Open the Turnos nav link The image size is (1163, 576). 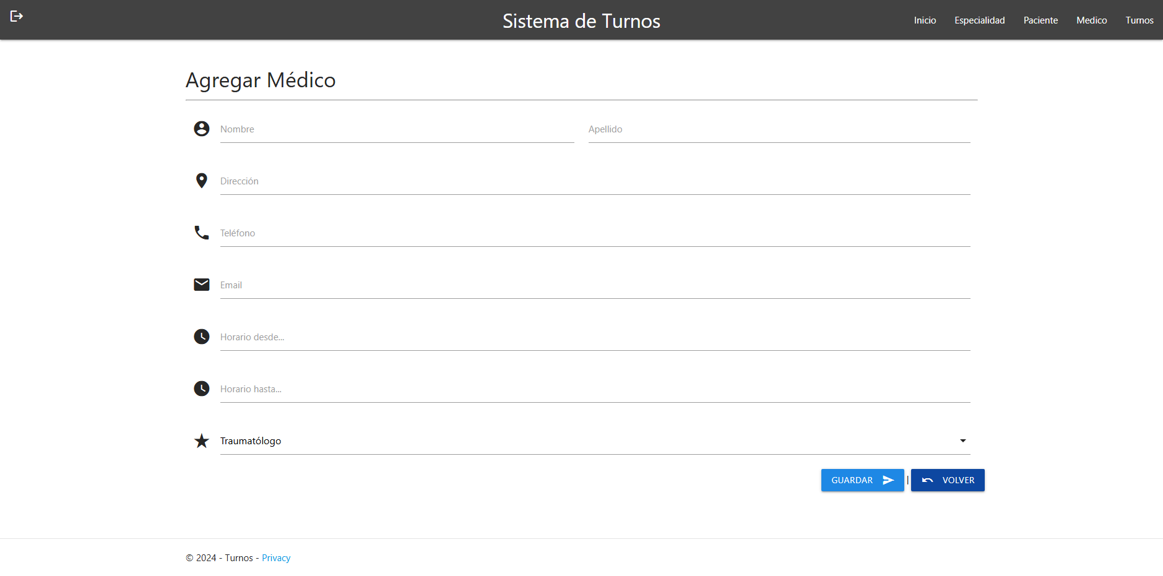(x=1139, y=20)
